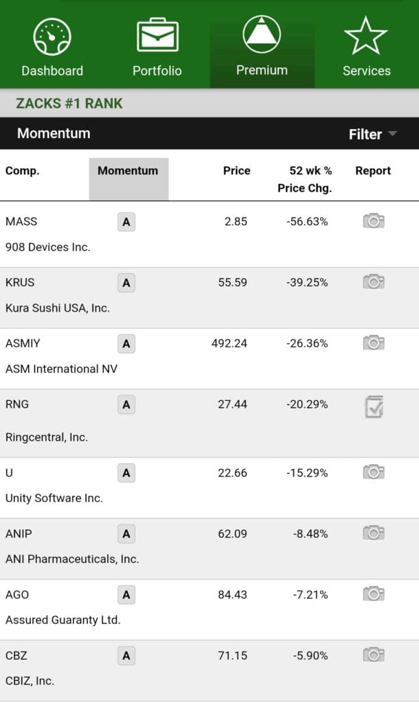This screenshot has width=419, height=703.
Task: View KRUS report using its camera icon
Action: pyautogui.click(x=373, y=281)
